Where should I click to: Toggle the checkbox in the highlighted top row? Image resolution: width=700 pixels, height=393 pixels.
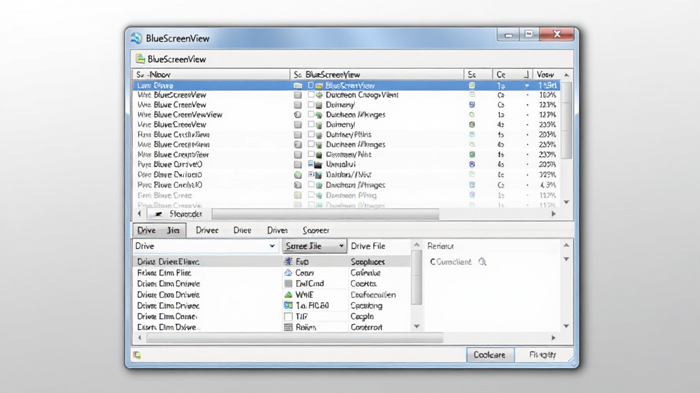(x=311, y=85)
